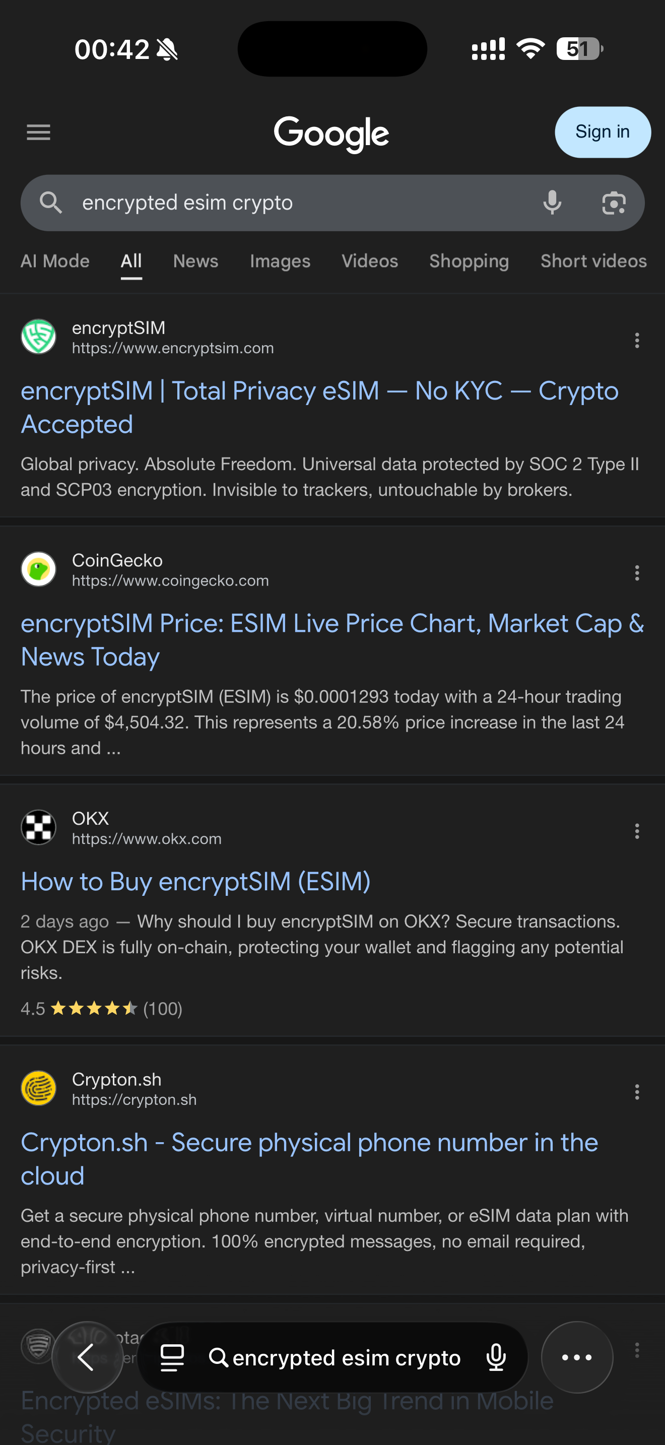The height and width of the screenshot is (1445, 665).
Task: Open the browser three-dot more menu
Action: coord(576,1357)
